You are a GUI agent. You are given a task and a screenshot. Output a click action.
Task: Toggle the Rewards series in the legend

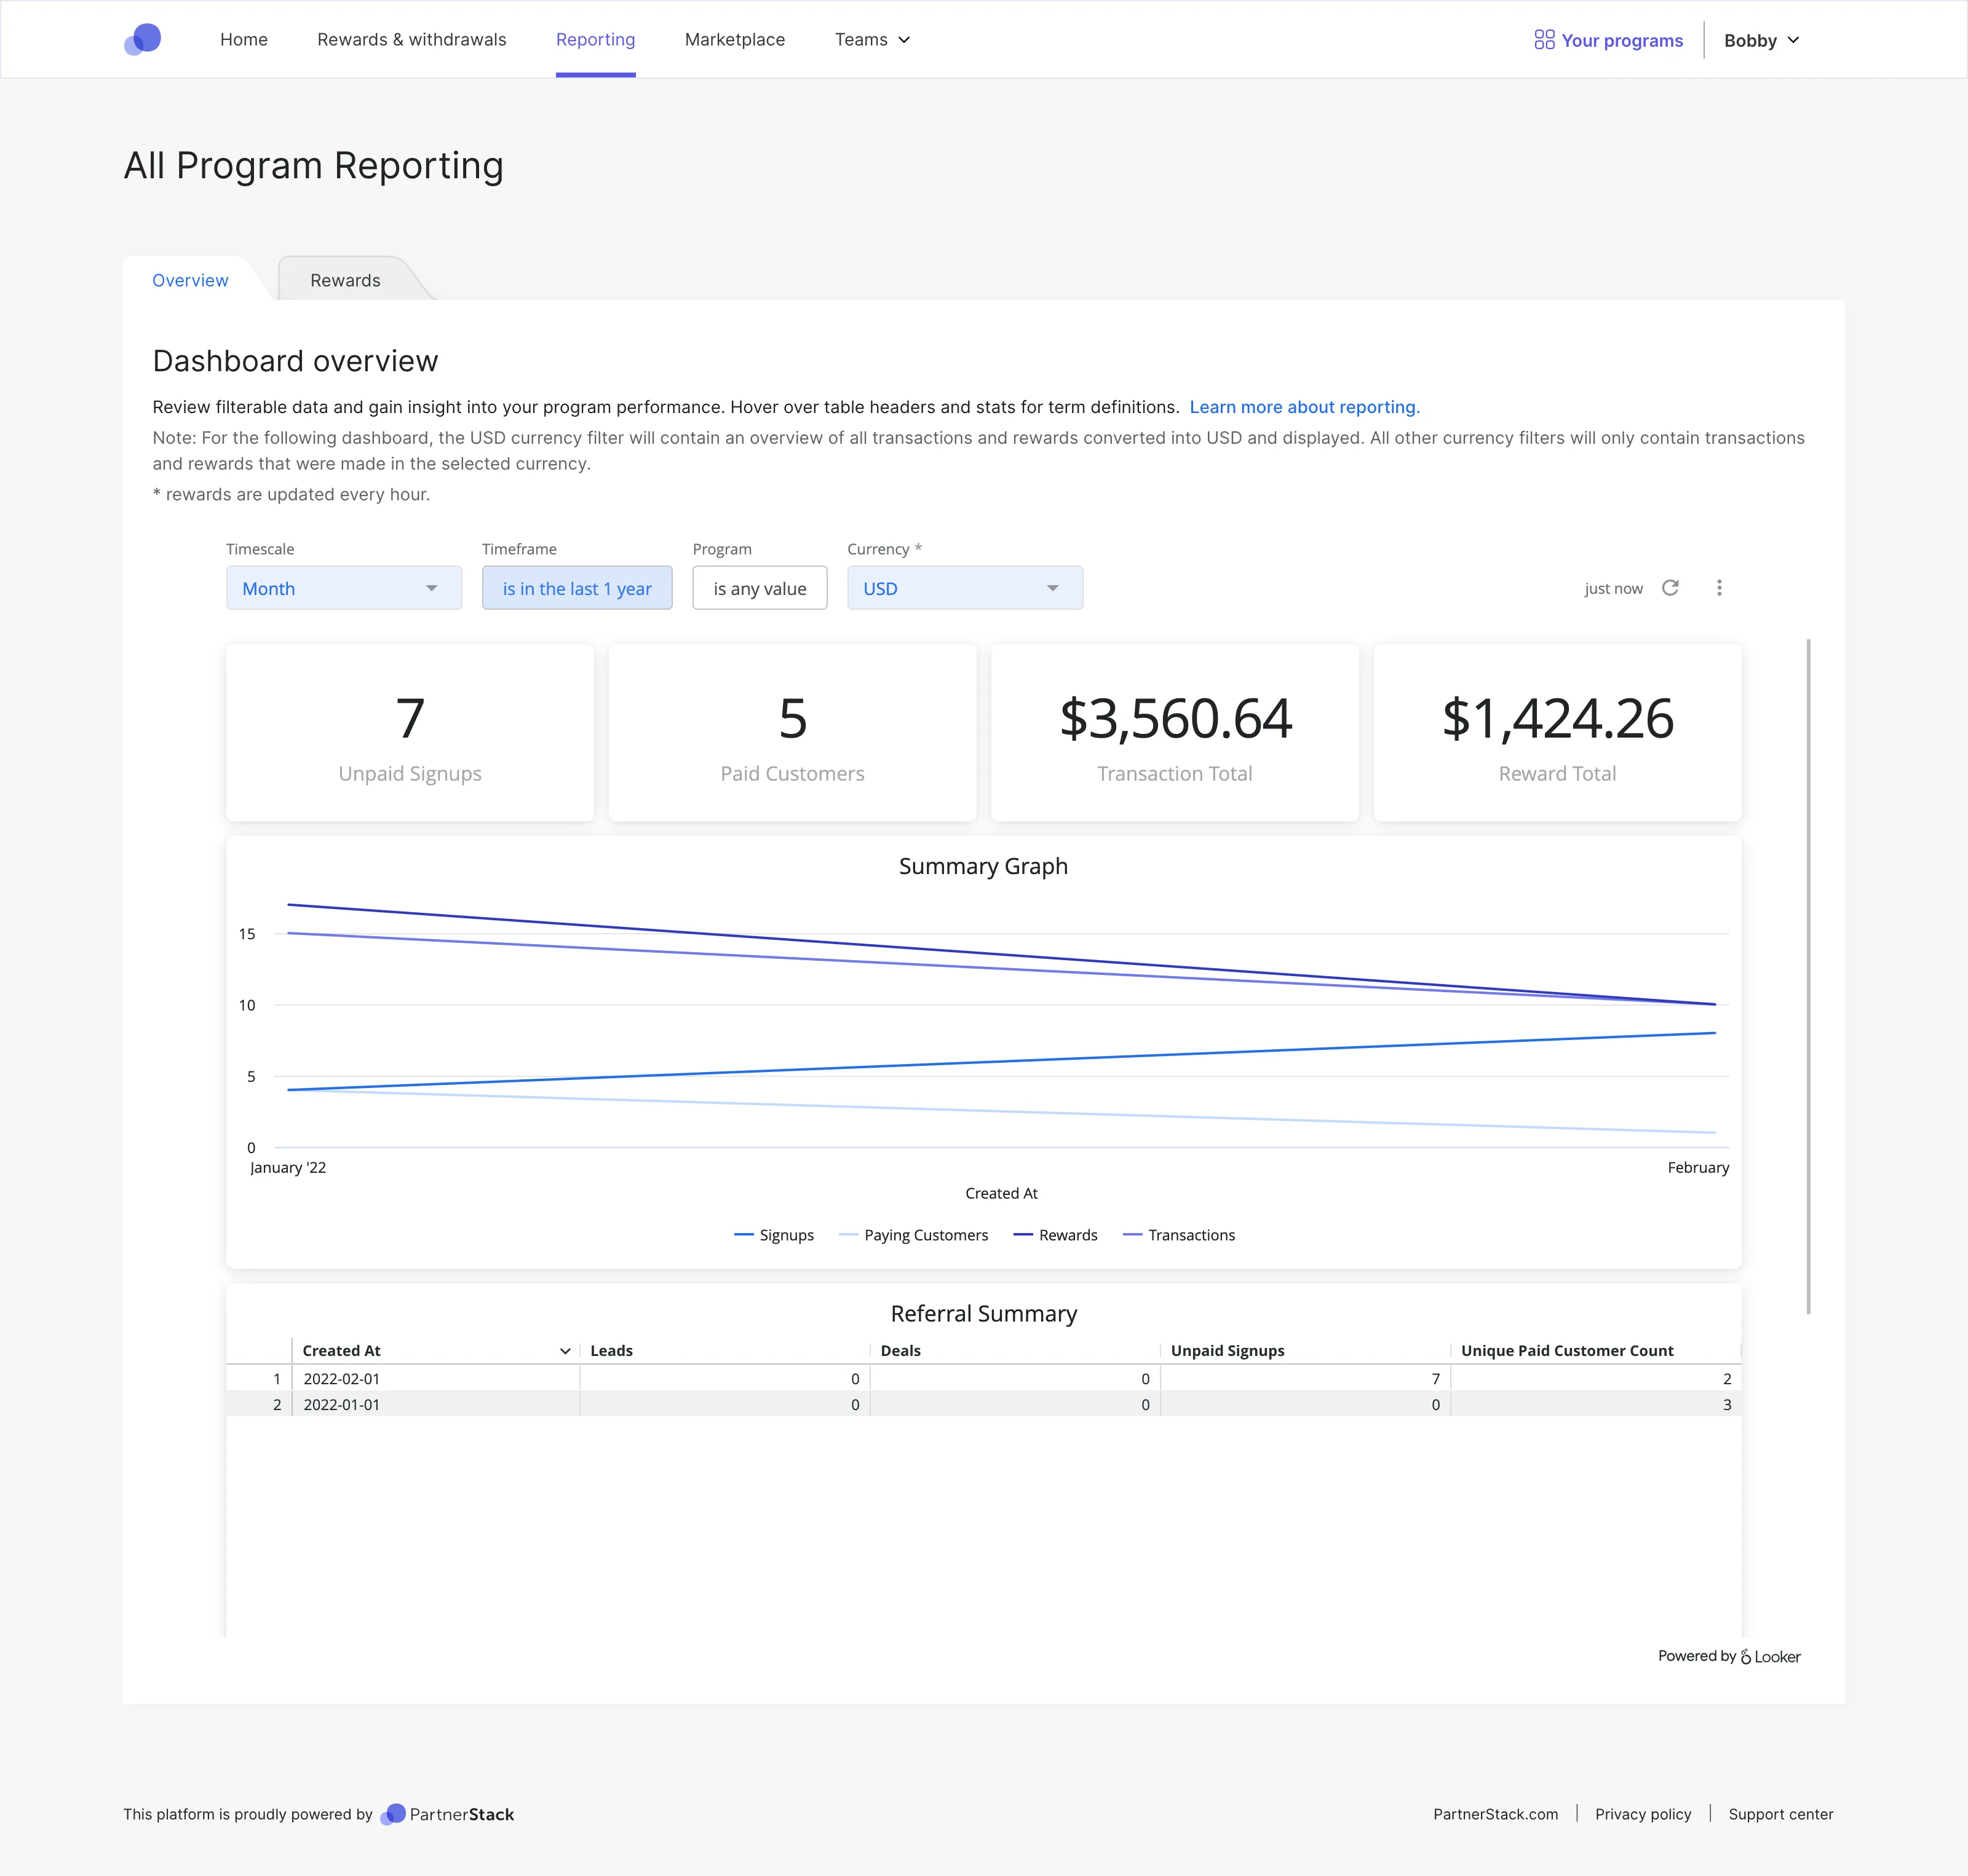1055,1235
